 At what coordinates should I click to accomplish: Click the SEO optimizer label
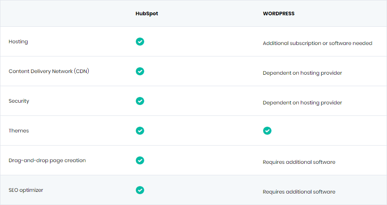coord(26,190)
